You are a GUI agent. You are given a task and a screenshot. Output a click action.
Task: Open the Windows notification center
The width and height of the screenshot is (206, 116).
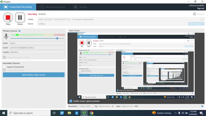tap(201, 113)
